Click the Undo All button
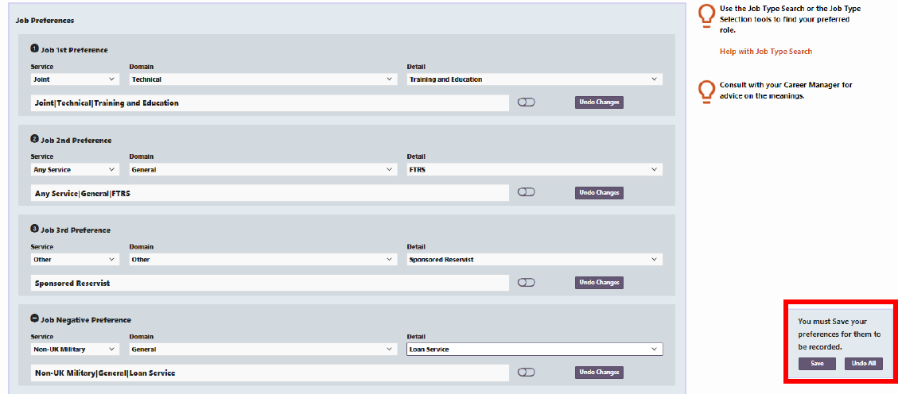898x394 pixels. 864,364
